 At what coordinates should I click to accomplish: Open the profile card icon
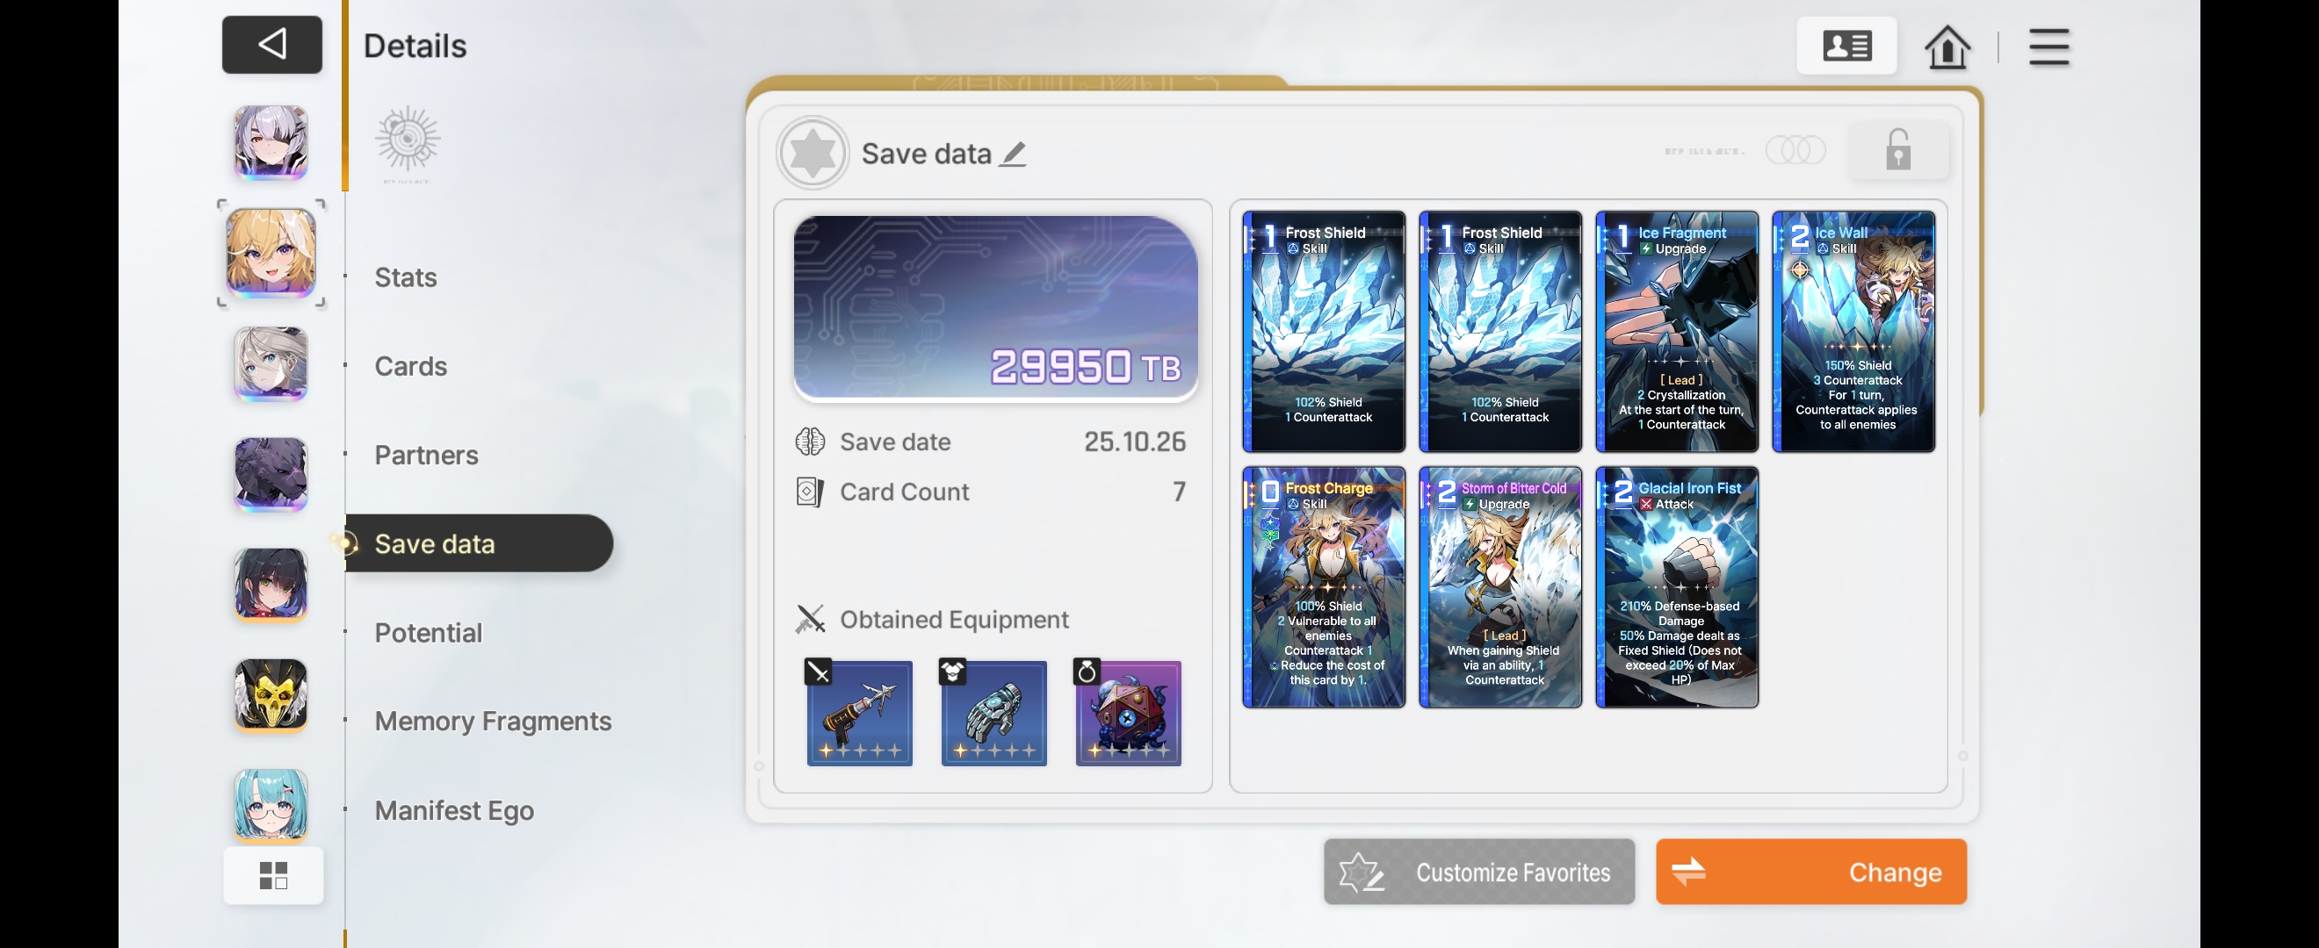(1846, 46)
